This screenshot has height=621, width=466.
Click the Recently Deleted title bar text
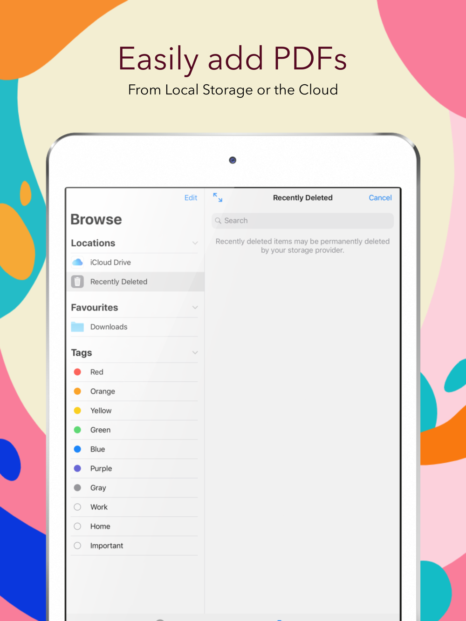point(303,198)
